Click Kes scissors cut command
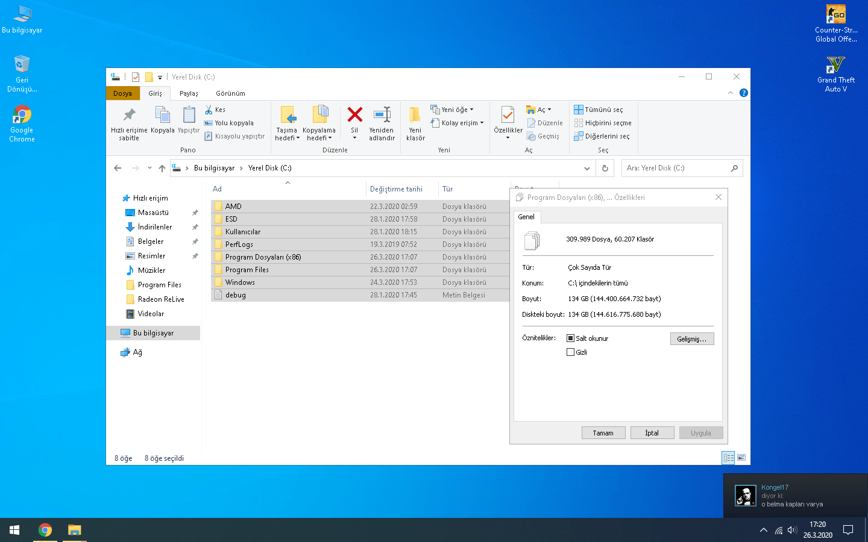 point(215,110)
